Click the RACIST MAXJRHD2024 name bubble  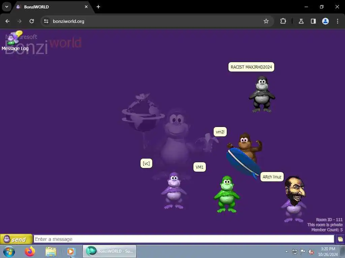[251, 67]
